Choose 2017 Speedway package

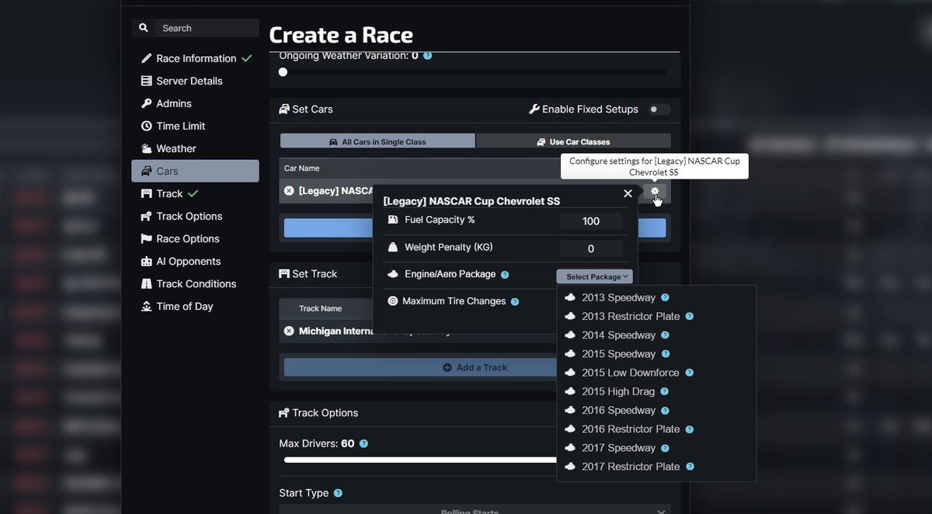pyautogui.click(x=618, y=448)
